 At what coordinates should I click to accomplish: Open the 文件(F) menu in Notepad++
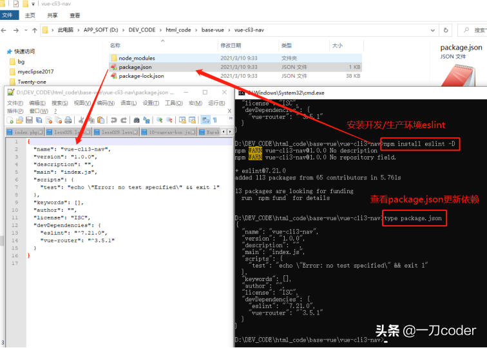click(x=15, y=103)
